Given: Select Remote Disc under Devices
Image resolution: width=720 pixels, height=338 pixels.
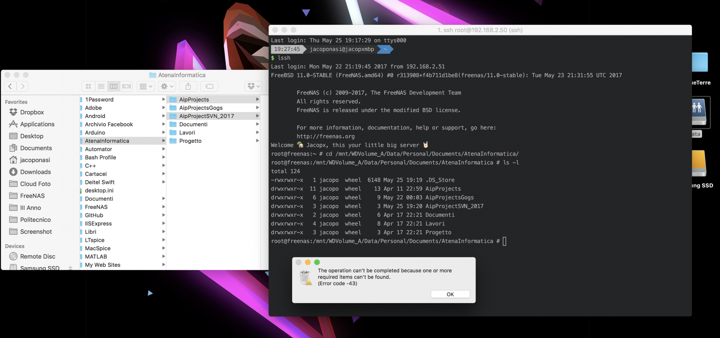Looking at the screenshot, I should point(32,257).
